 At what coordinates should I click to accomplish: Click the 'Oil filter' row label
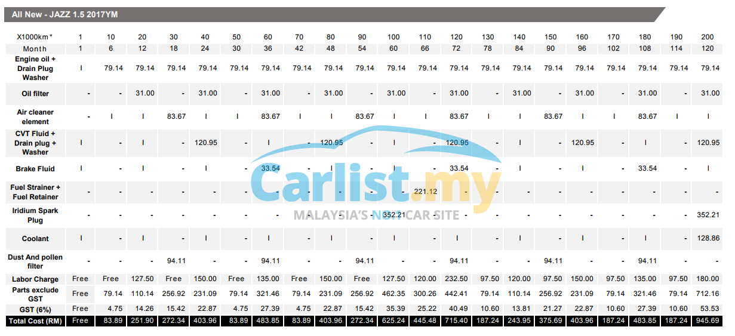[x=35, y=94]
